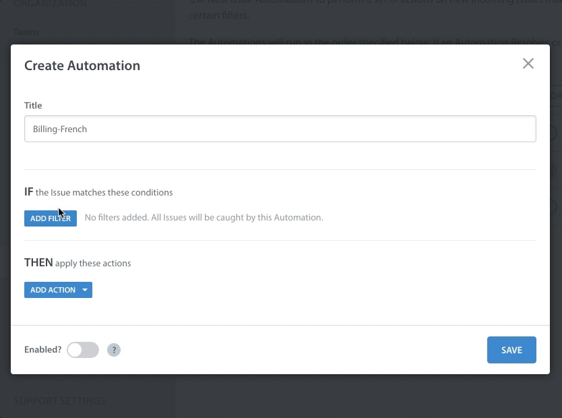The image size is (562, 418).
Task: Select the Organization sidebar section header
Action: (51, 4)
